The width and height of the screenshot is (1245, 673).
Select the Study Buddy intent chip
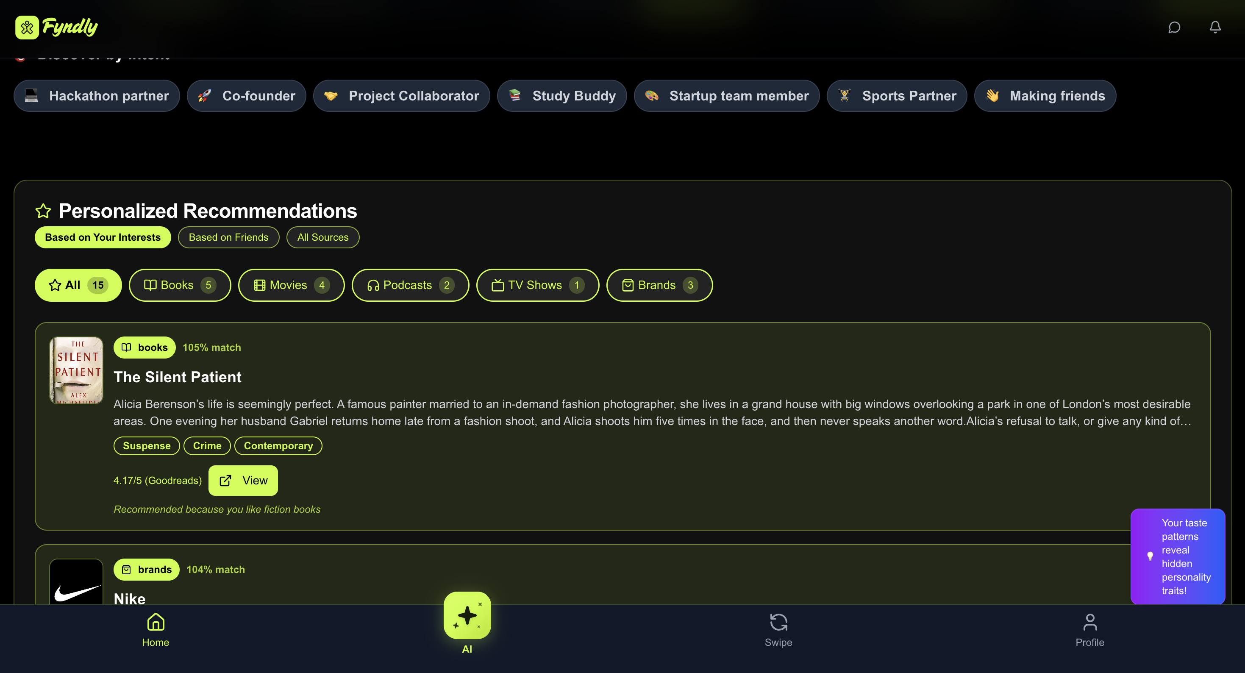coord(561,96)
